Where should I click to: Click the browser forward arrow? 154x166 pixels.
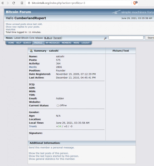pos(8,3)
